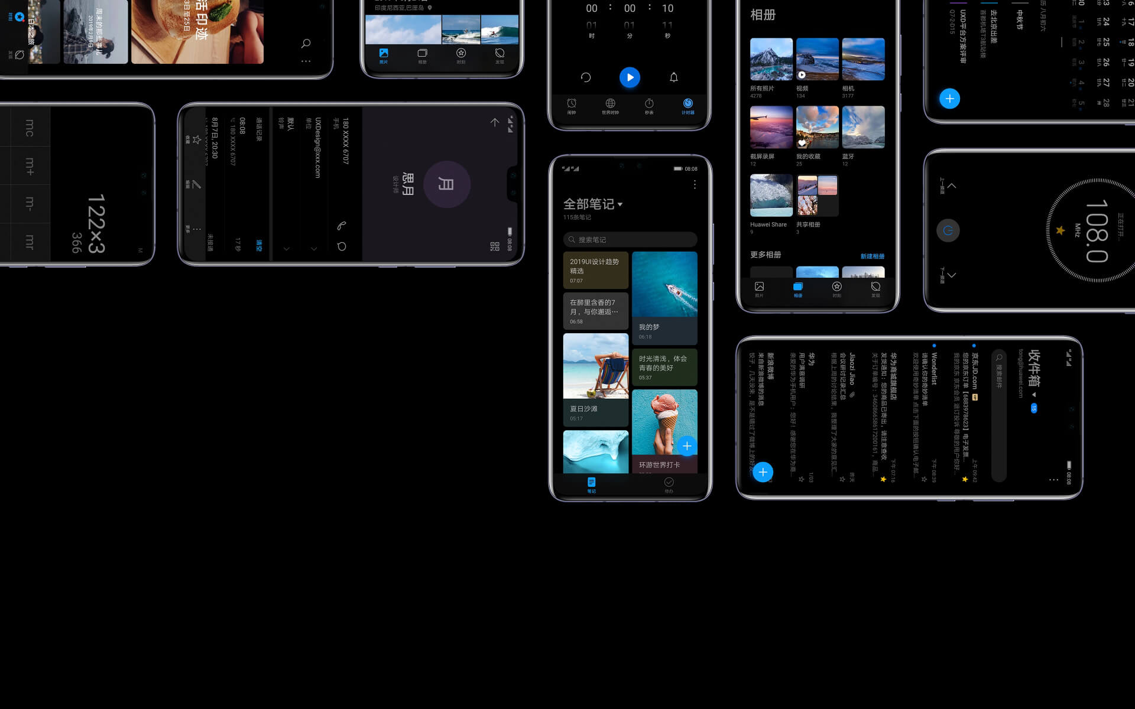
Task: Tap the timer reset circular arrow icon
Action: 586,77
